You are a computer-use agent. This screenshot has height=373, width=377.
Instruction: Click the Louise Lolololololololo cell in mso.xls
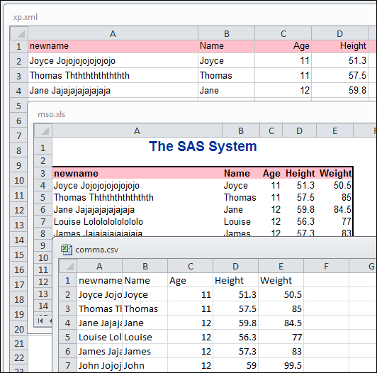coord(137,221)
